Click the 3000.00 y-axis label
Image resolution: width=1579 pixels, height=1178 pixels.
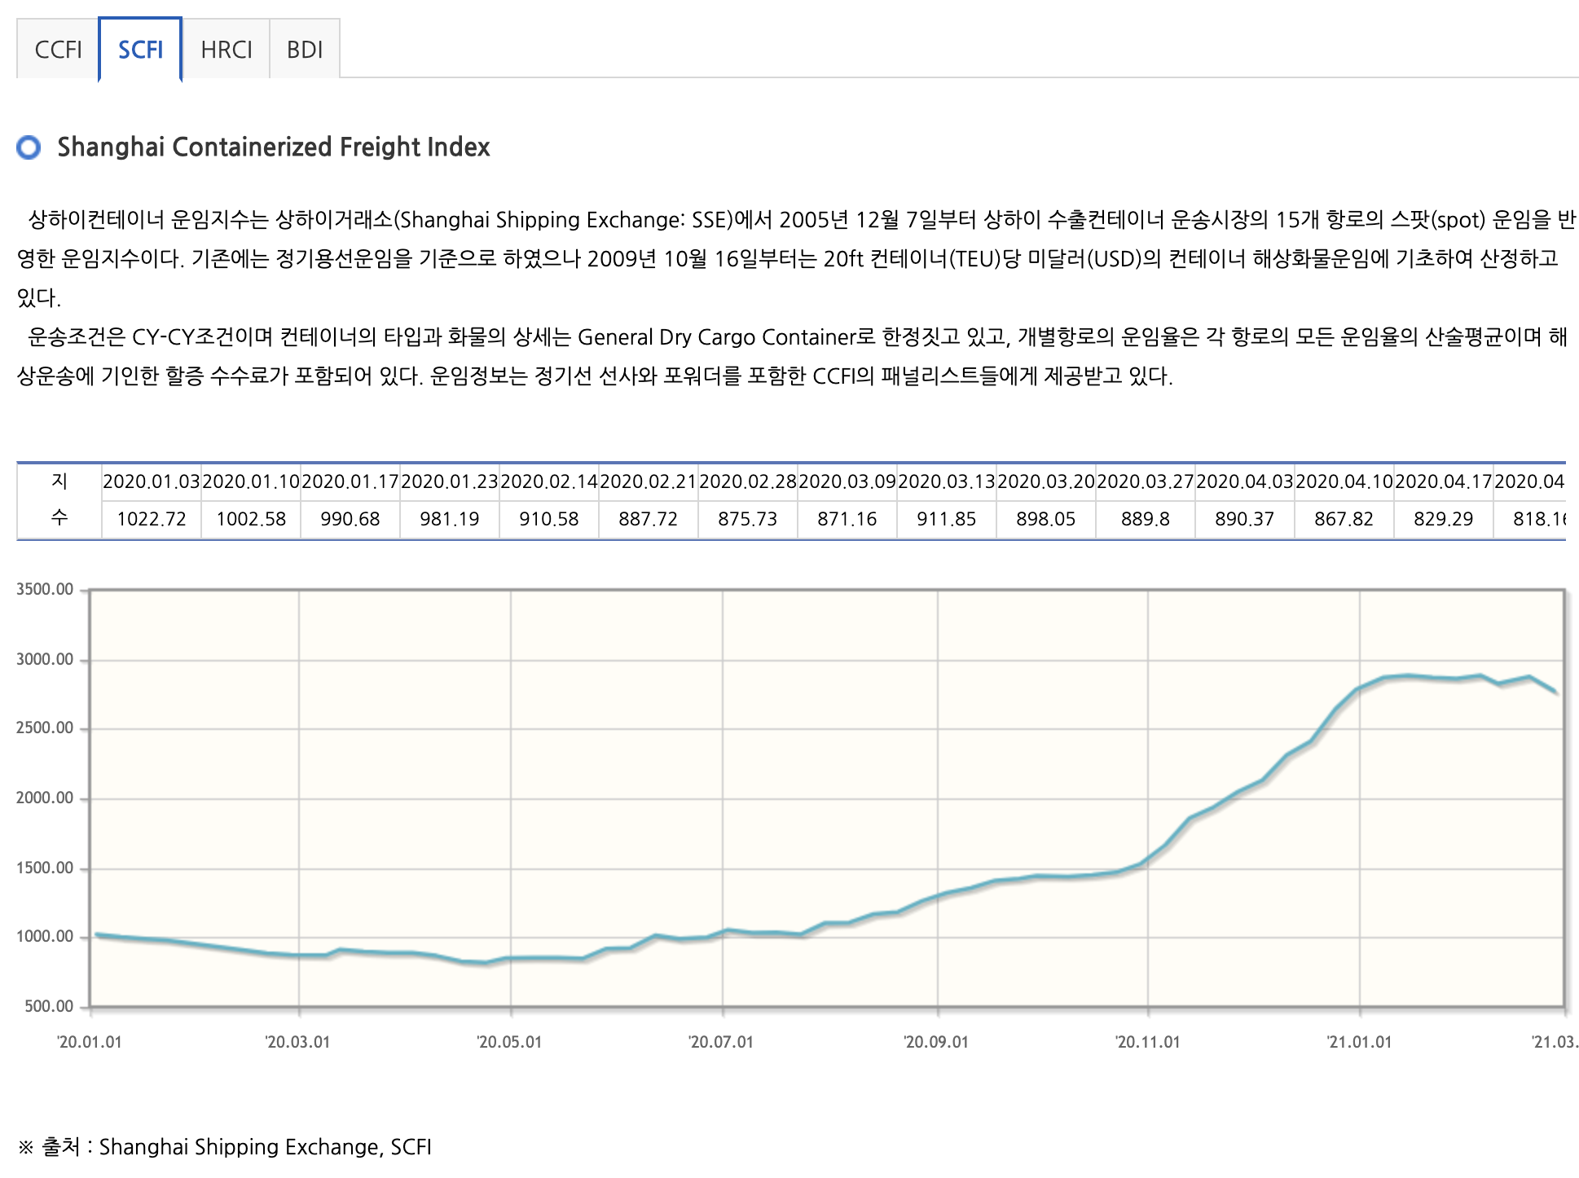tap(45, 659)
